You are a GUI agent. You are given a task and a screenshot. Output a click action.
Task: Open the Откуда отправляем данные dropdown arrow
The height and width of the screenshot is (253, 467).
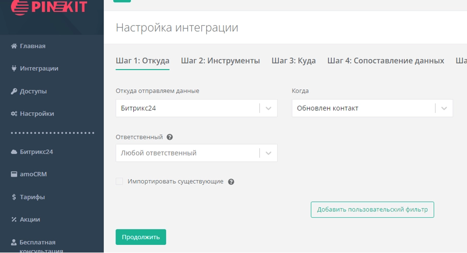269,108
